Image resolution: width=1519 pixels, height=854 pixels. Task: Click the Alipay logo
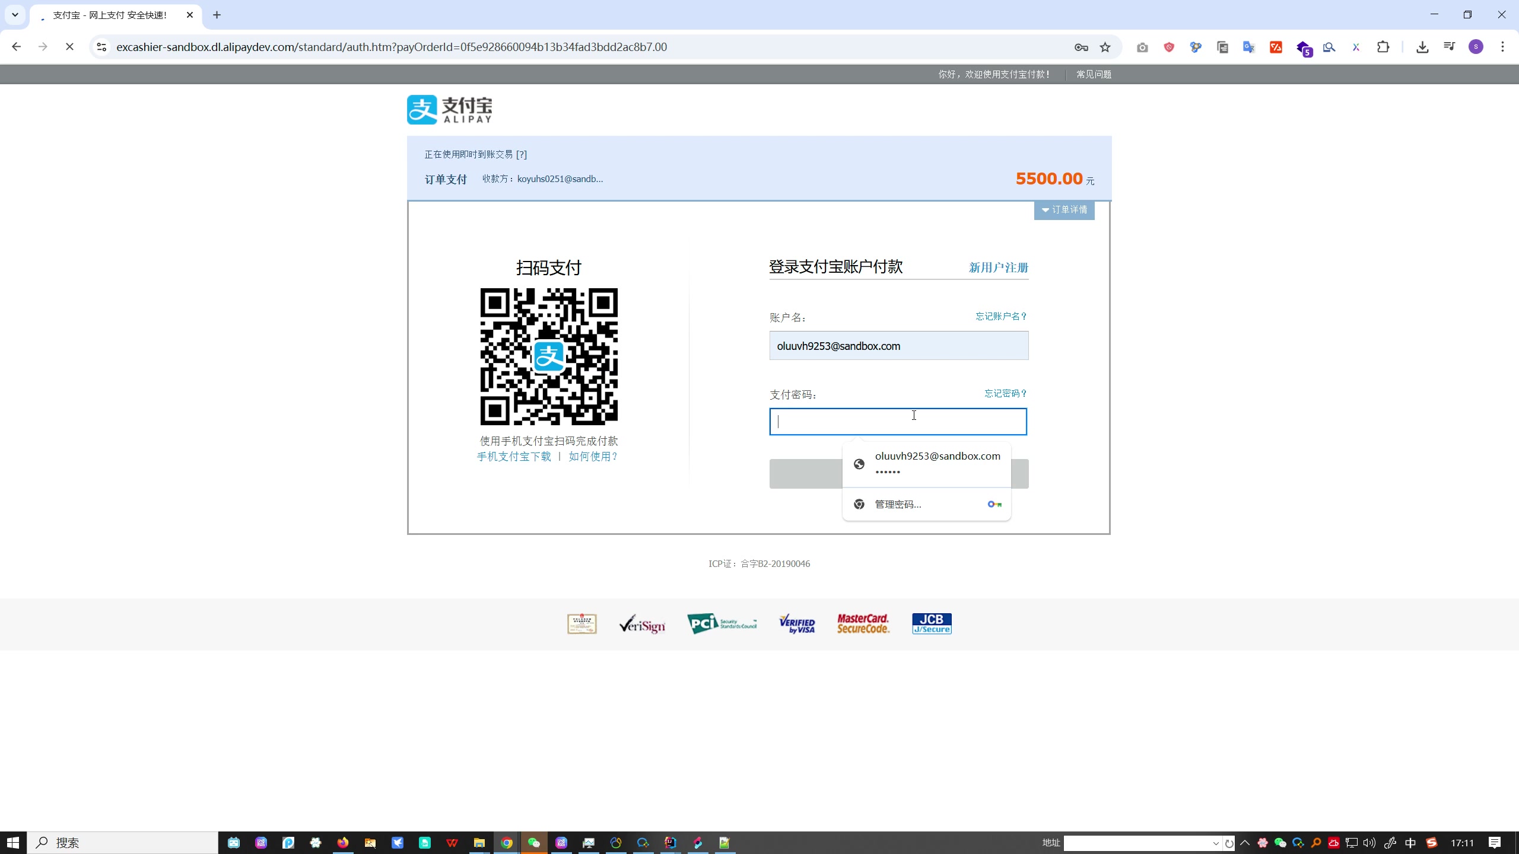[x=449, y=110]
